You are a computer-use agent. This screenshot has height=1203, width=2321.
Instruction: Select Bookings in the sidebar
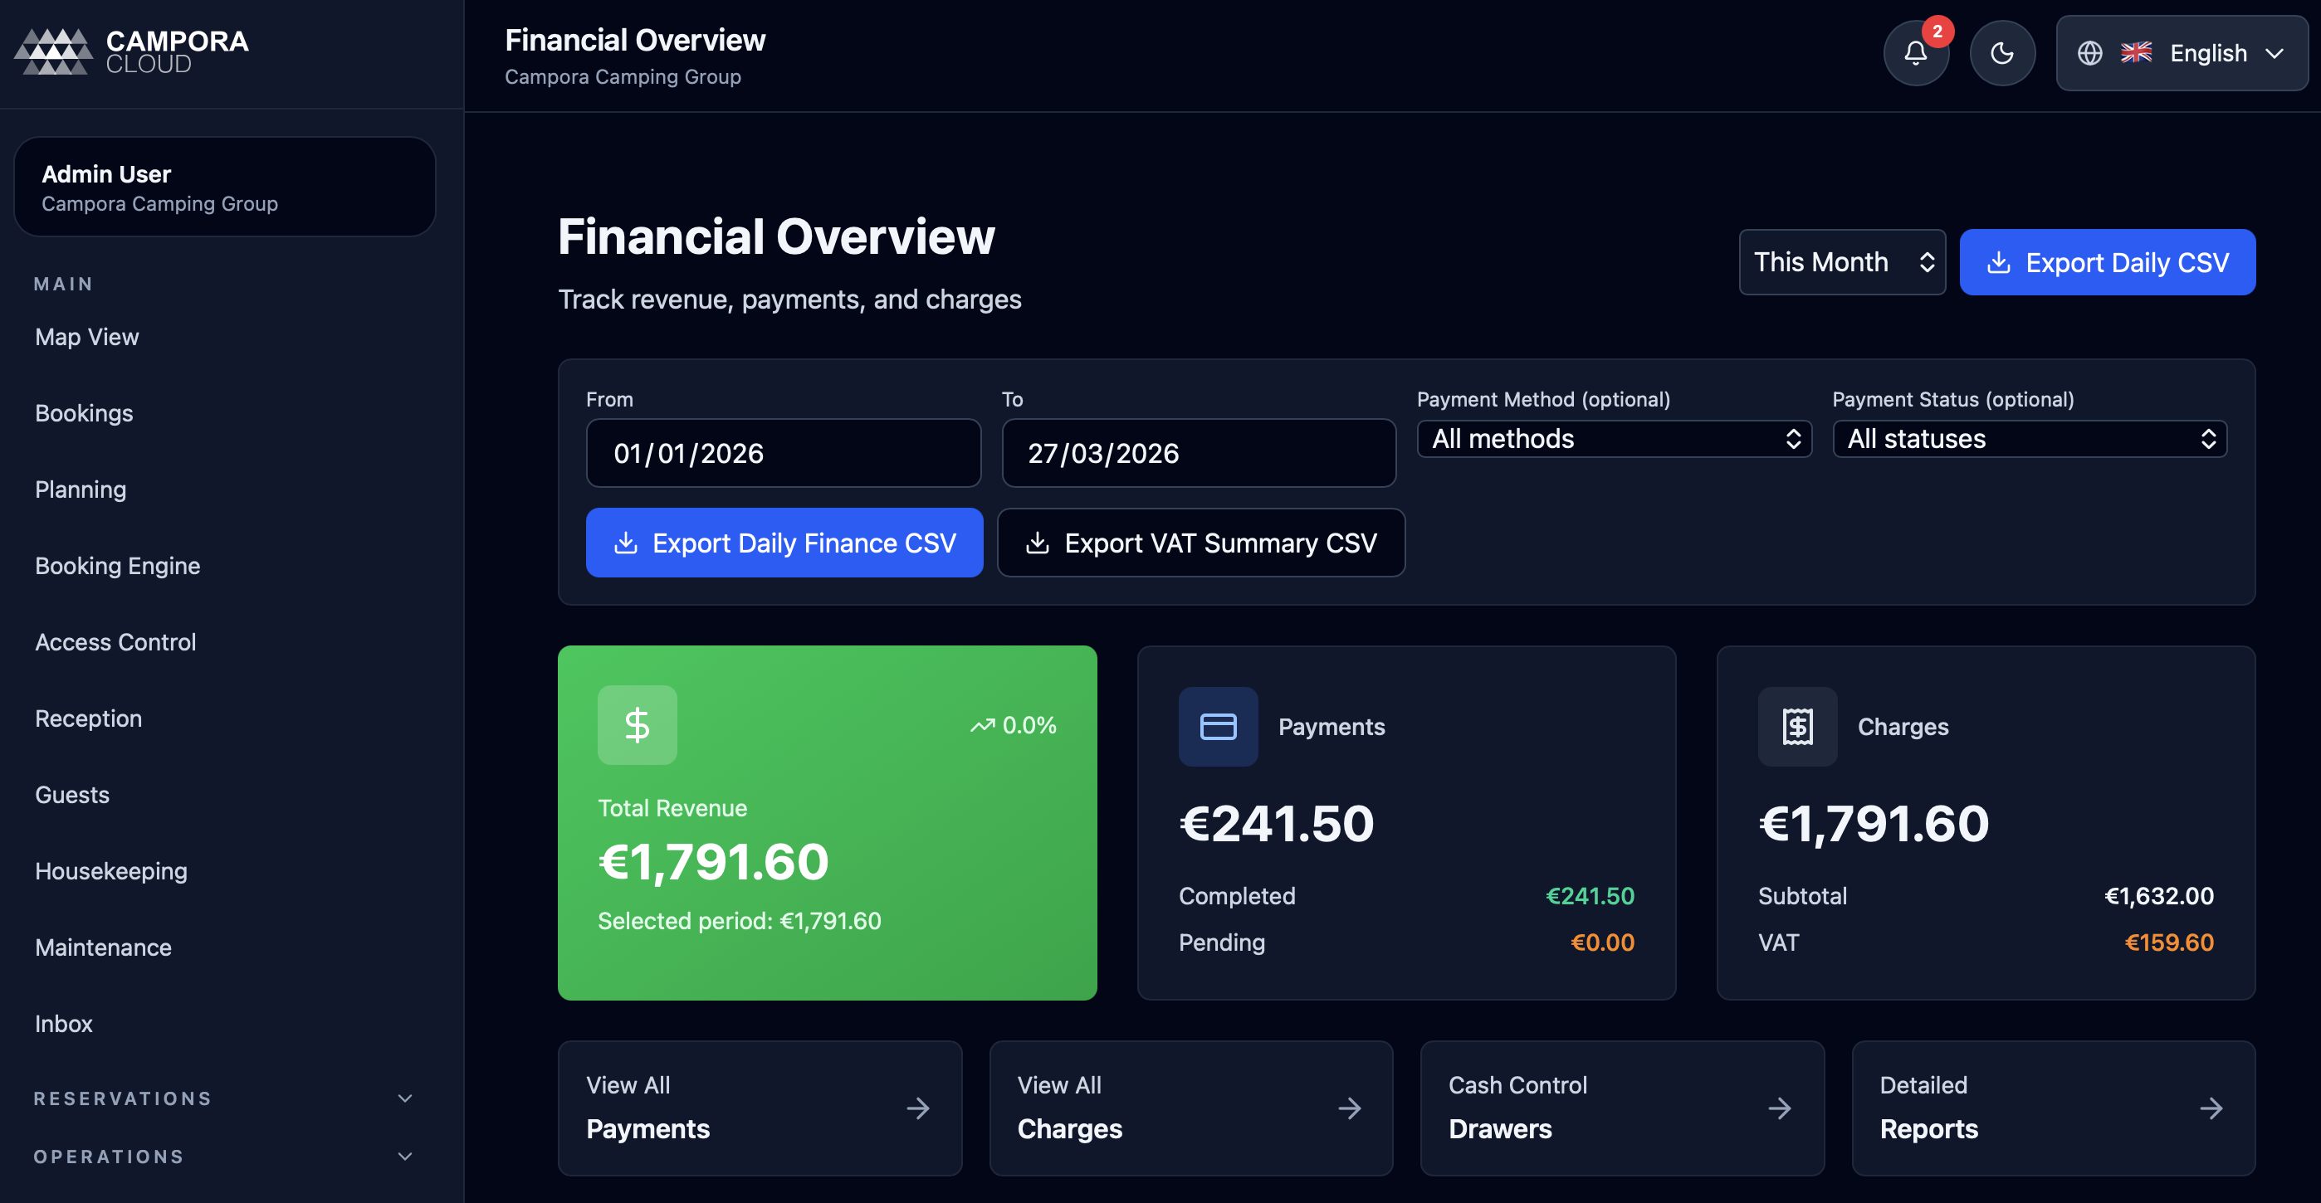pos(84,413)
